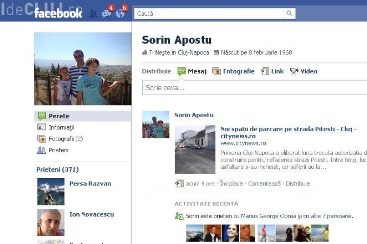Click 'Distribuie' under the post

point(298,183)
